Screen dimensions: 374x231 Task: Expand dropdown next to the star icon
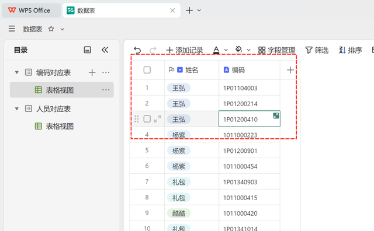tap(63, 29)
